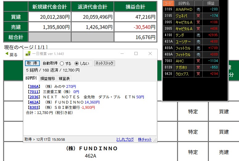Viewport: 239px width, 161px height.
Task: Click the コード column header in stock list
Action: (168, 3)
